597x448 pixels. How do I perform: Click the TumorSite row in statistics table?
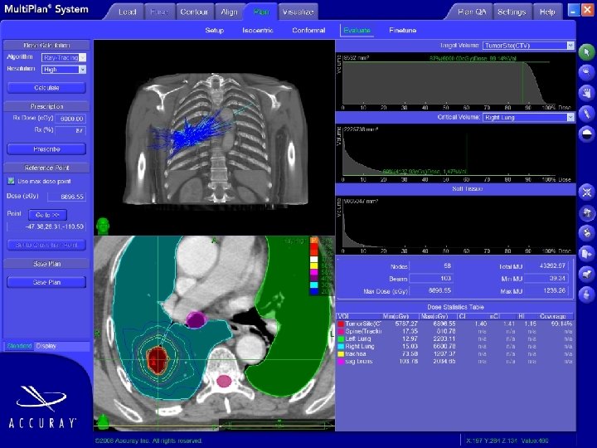(x=455, y=324)
